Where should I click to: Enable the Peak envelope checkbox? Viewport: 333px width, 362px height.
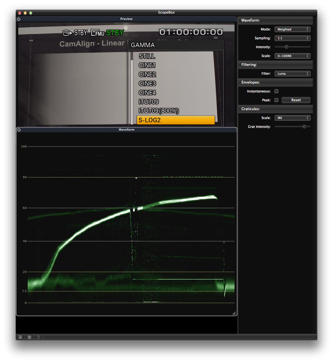(276, 100)
